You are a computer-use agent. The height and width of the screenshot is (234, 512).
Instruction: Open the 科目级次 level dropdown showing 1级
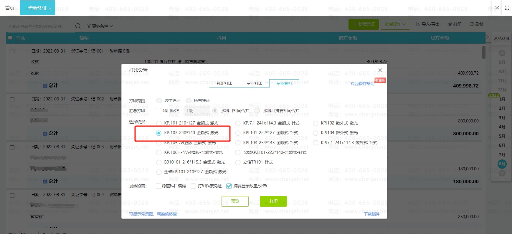tap(196, 111)
